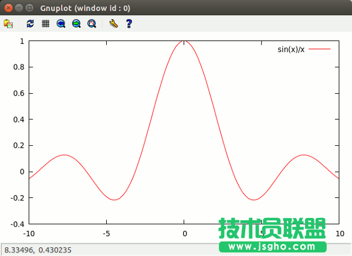
Task: Copy the plot to clipboard
Action: [8, 23]
